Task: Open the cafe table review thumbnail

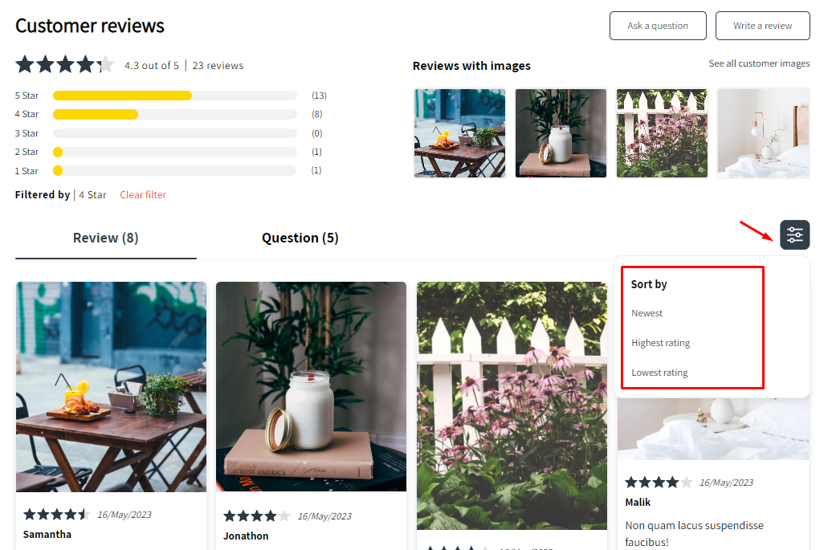Action: [x=459, y=133]
